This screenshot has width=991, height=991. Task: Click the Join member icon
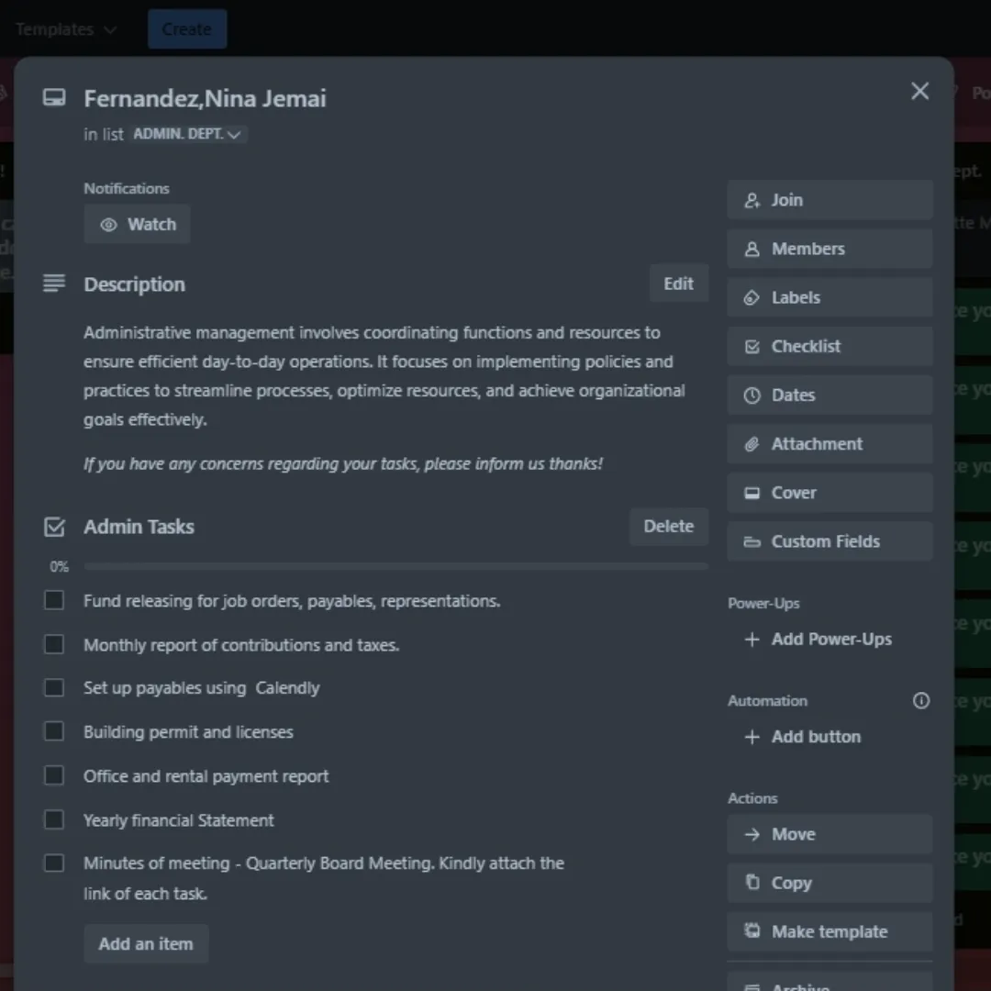(x=752, y=200)
